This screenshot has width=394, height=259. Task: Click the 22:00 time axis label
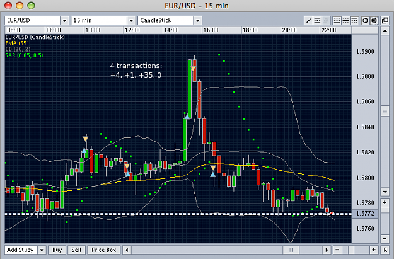click(328, 30)
